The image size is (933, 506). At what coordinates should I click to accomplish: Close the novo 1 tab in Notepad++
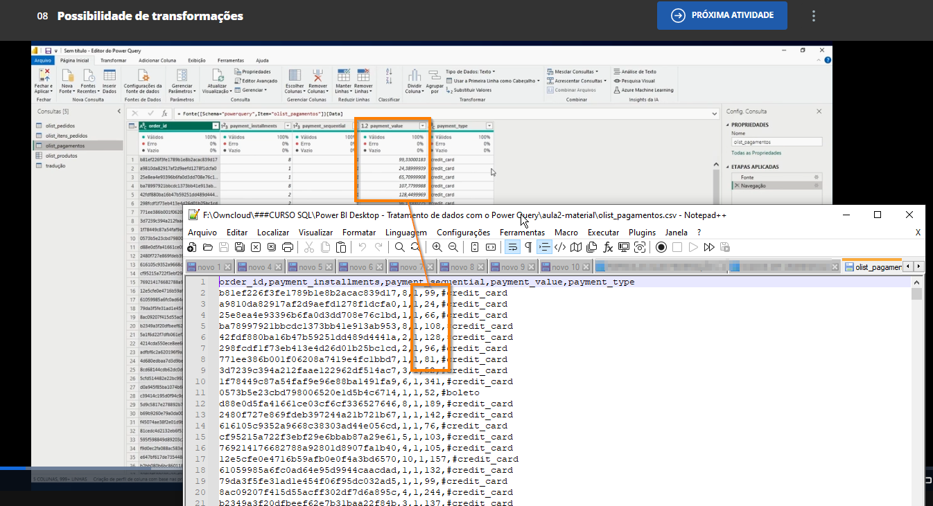click(x=227, y=267)
